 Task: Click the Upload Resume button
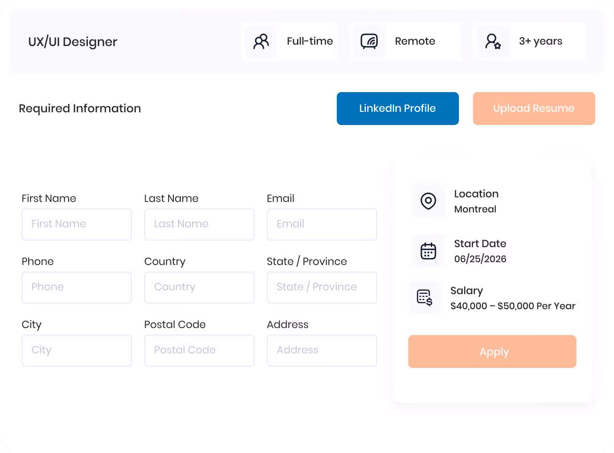pos(534,109)
